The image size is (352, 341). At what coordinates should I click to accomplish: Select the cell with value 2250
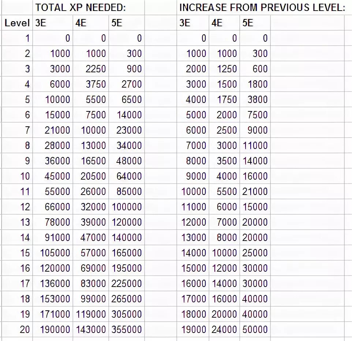(x=91, y=69)
